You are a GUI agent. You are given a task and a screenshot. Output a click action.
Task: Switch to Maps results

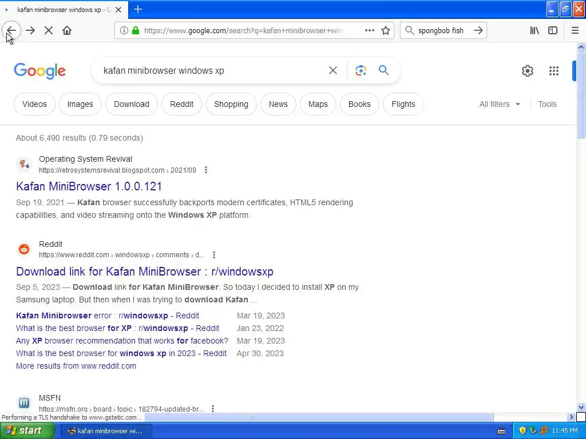tap(318, 104)
